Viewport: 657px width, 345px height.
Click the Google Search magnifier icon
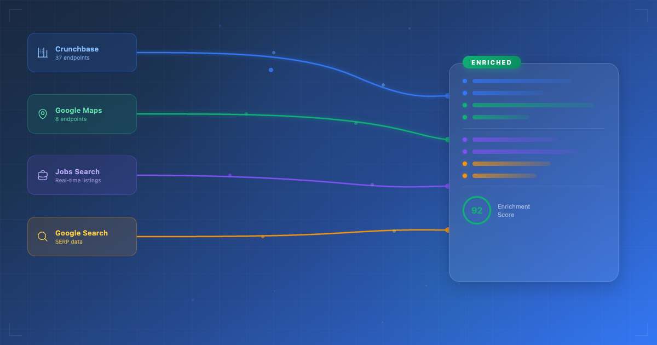click(x=43, y=237)
